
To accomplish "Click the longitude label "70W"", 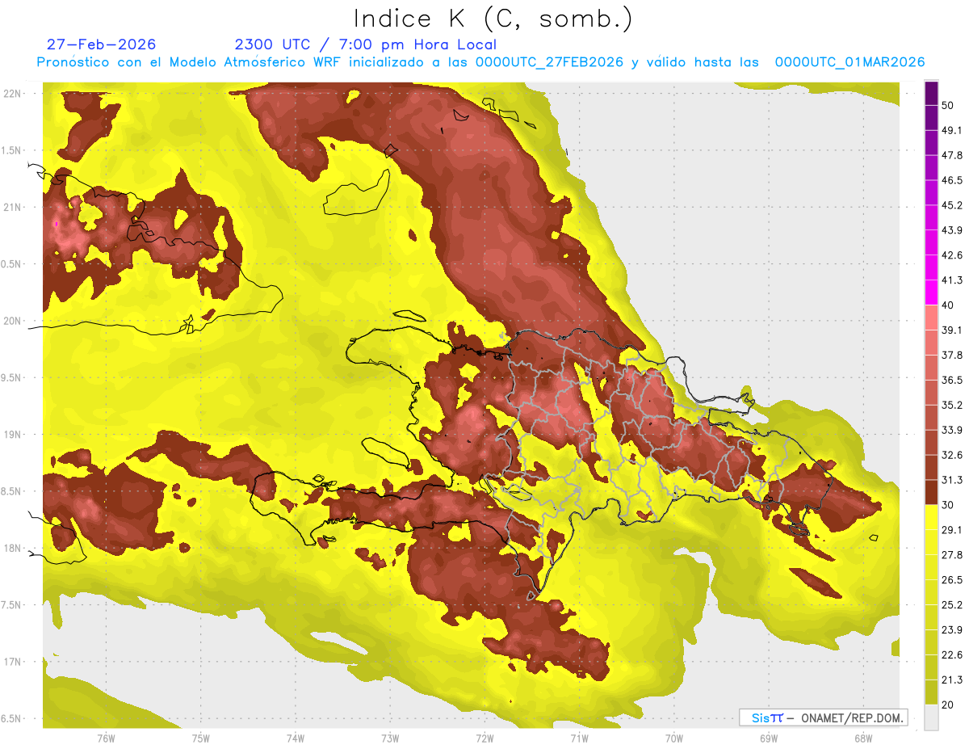I will (x=674, y=738).
